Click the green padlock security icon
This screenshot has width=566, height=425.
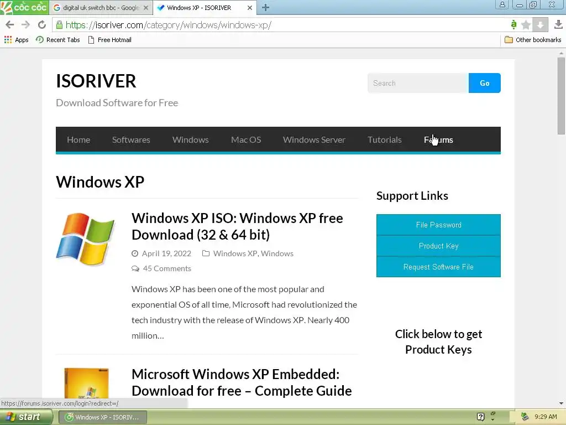click(59, 24)
